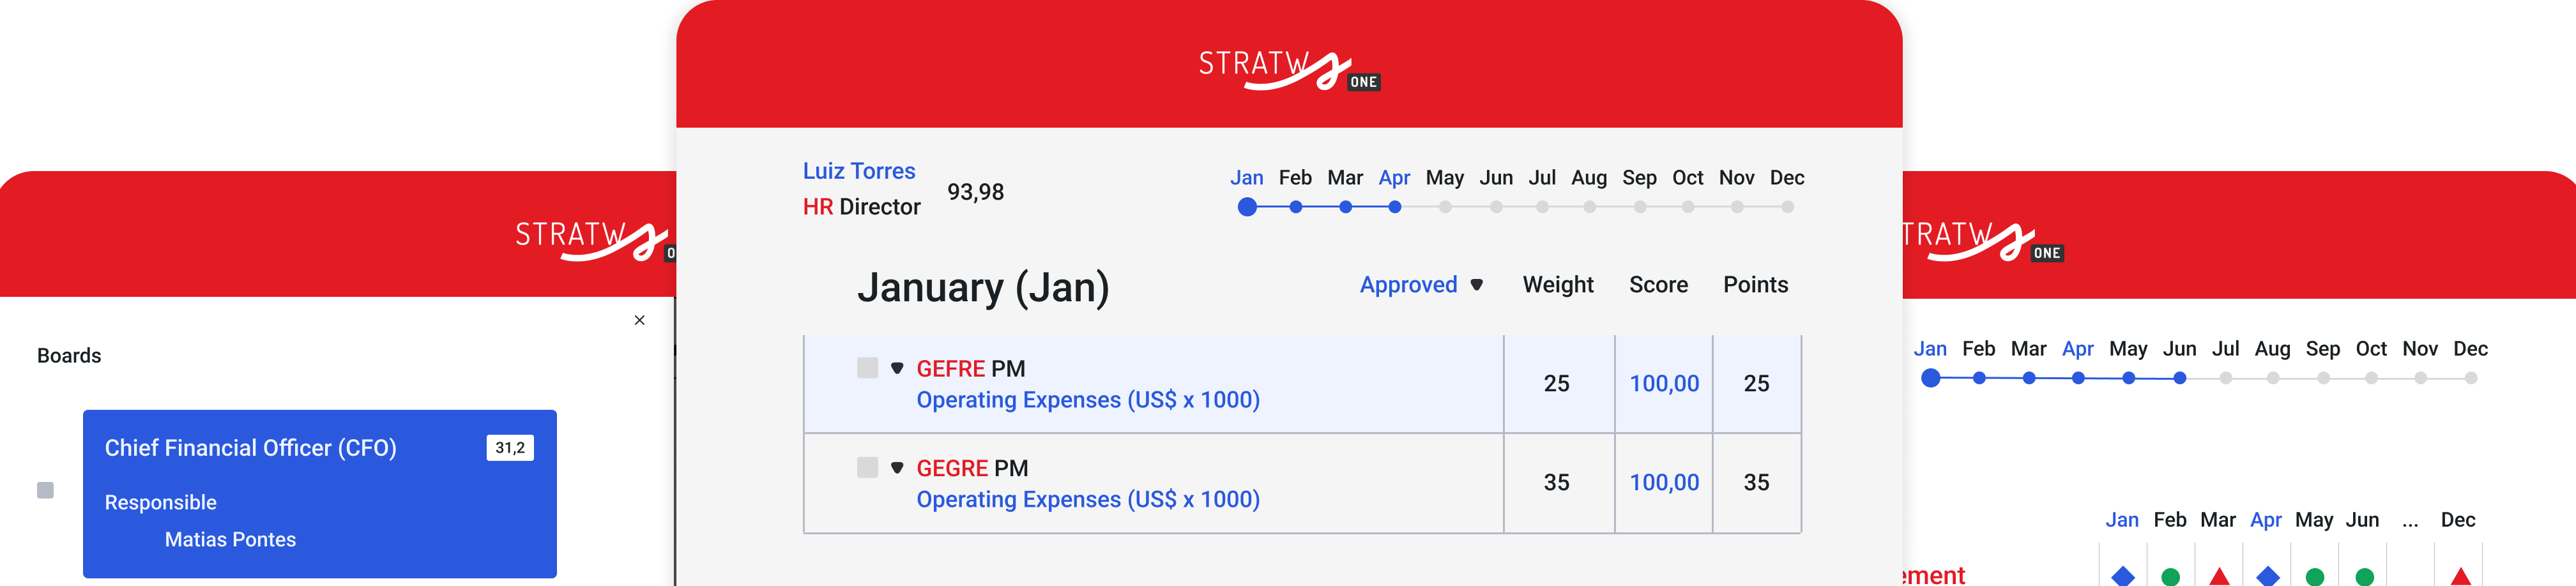
Task: Click the green circle icon under Jun
Action: pos(2364,576)
